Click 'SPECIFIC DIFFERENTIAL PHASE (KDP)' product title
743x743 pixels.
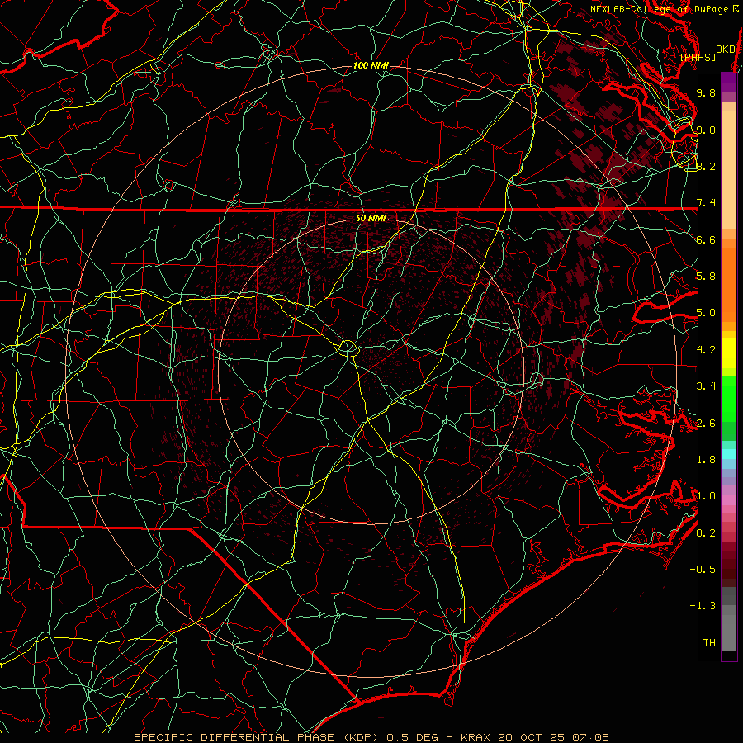(256, 737)
